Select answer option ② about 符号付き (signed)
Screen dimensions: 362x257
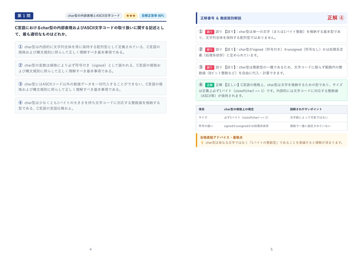90,68
